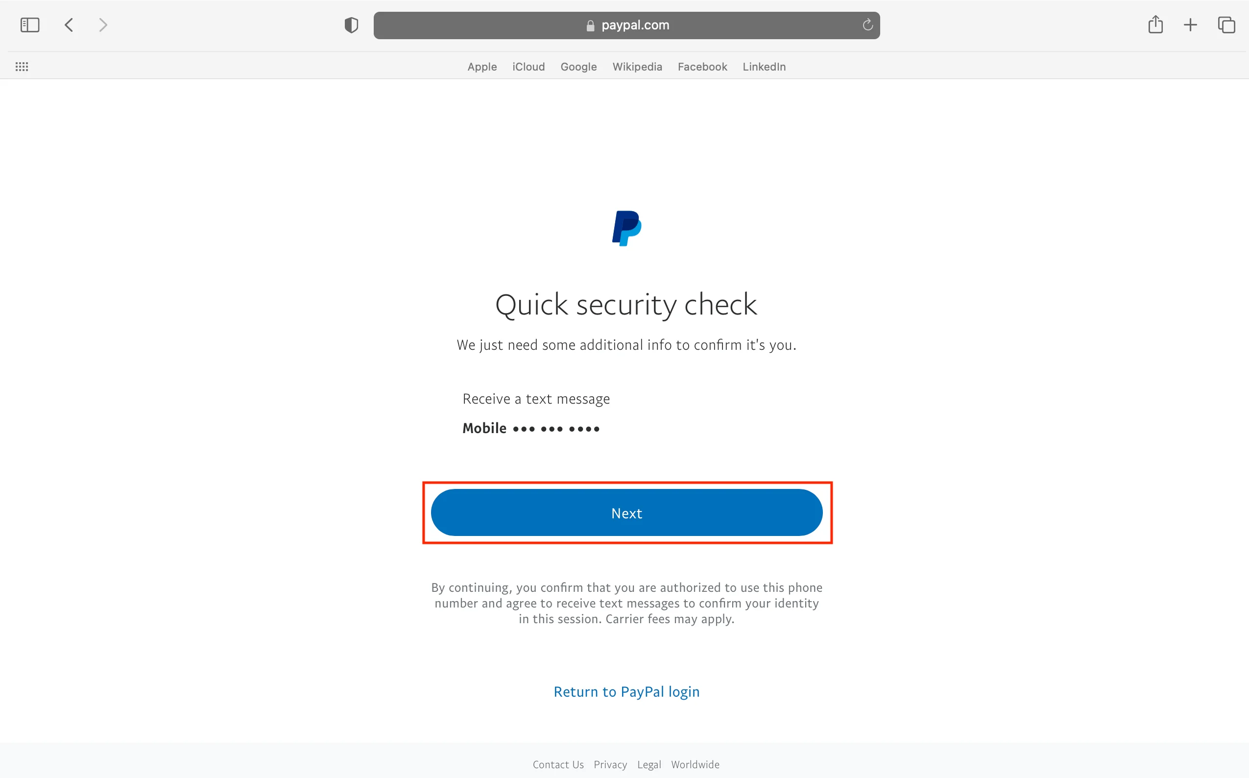Open the Google bookmark
The image size is (1249, 778).
point(578,67)
